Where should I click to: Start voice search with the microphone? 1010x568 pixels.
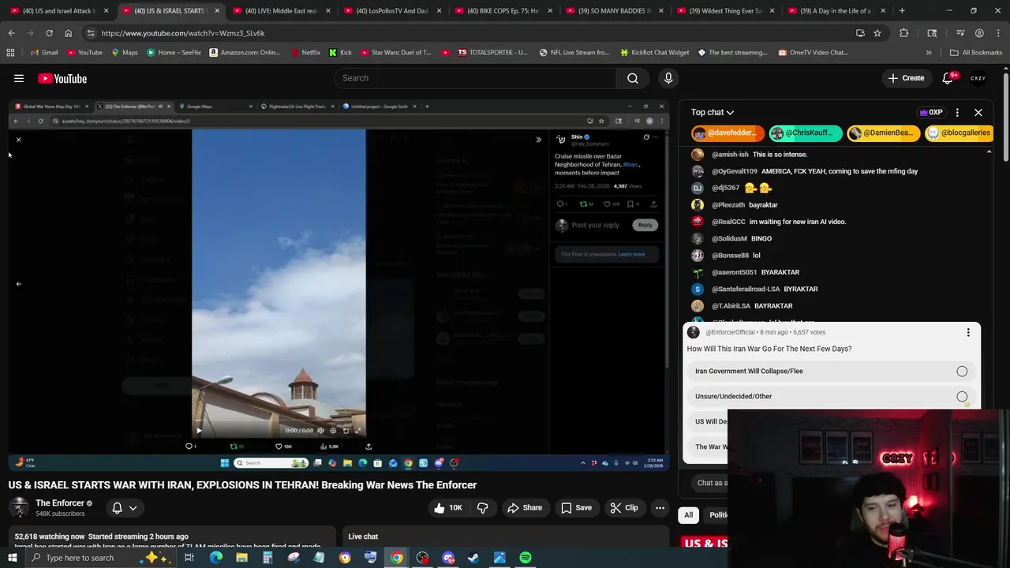668,78
